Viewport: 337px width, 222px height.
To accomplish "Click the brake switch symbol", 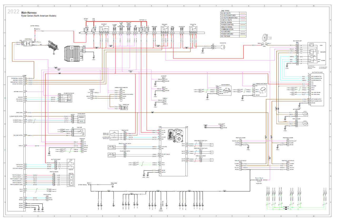I will pyautogui.click(x=114, y=135).
